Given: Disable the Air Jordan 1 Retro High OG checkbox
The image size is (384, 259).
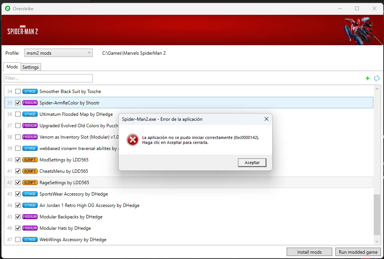Looking at the screenshot, I should [17, 205].
